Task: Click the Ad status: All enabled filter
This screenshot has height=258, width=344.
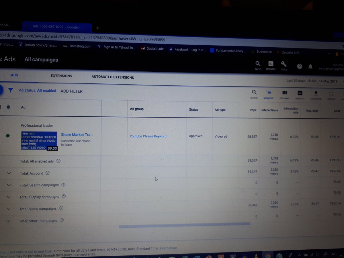Action: [x=38, y=90]
